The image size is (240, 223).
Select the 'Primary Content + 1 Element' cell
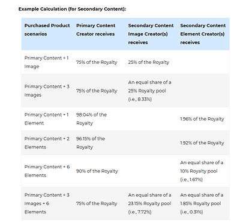click(46, 119)
